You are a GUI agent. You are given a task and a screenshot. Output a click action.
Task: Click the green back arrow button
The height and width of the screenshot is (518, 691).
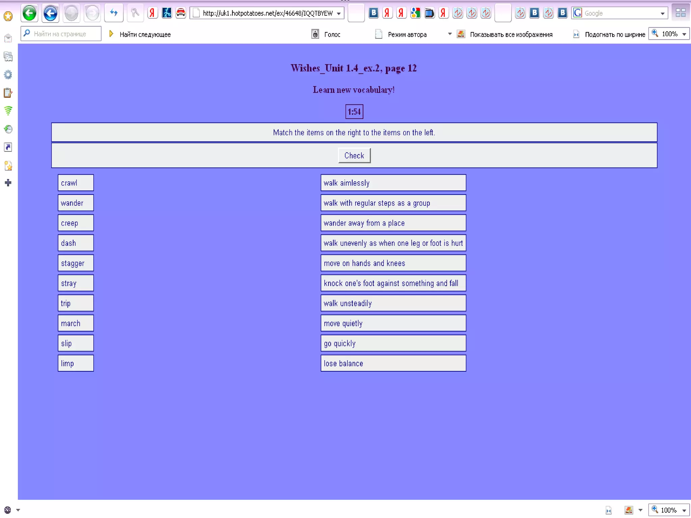tap(29, 13)
